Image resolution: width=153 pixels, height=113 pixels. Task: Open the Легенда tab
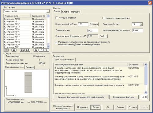(30, 67)
